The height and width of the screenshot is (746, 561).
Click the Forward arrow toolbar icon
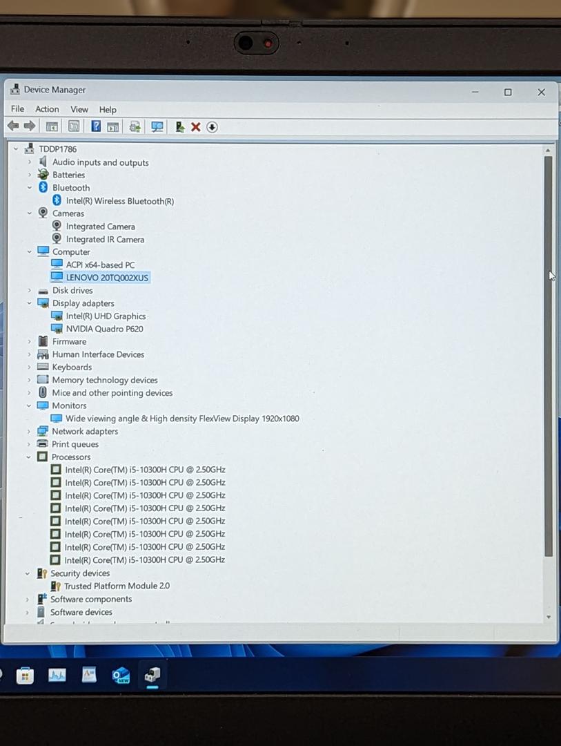coord(30,126)
